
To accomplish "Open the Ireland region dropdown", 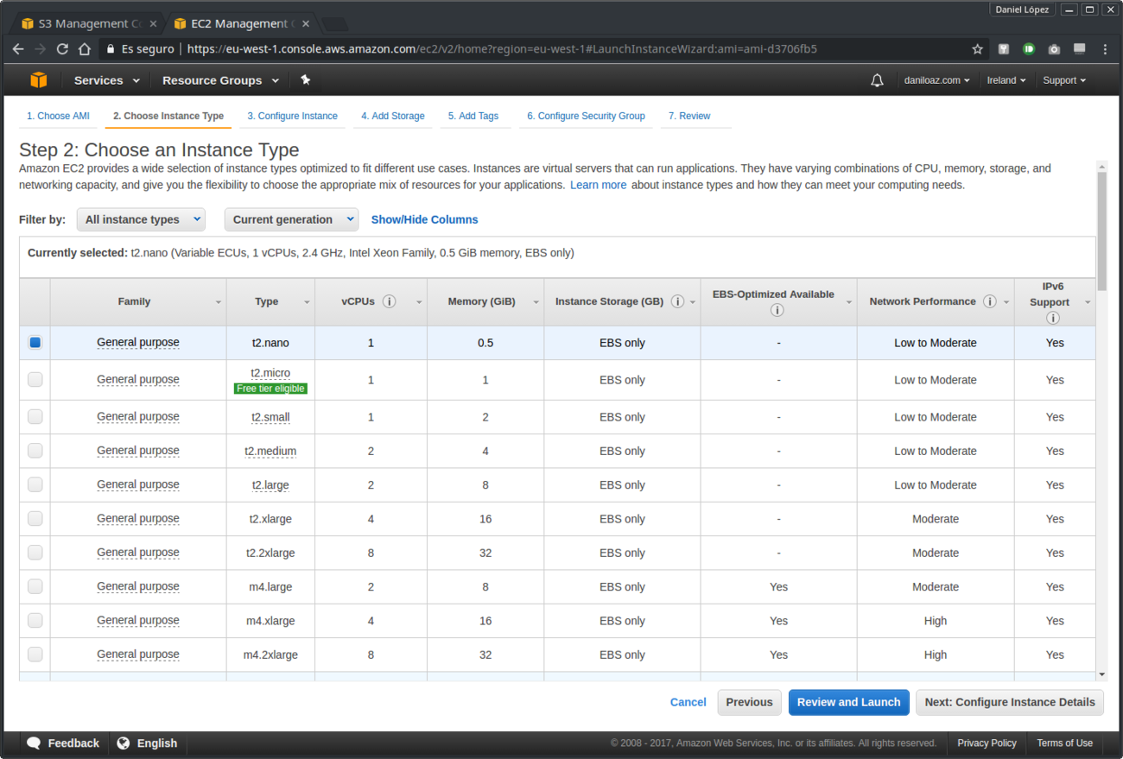I will coord(1006,79).
